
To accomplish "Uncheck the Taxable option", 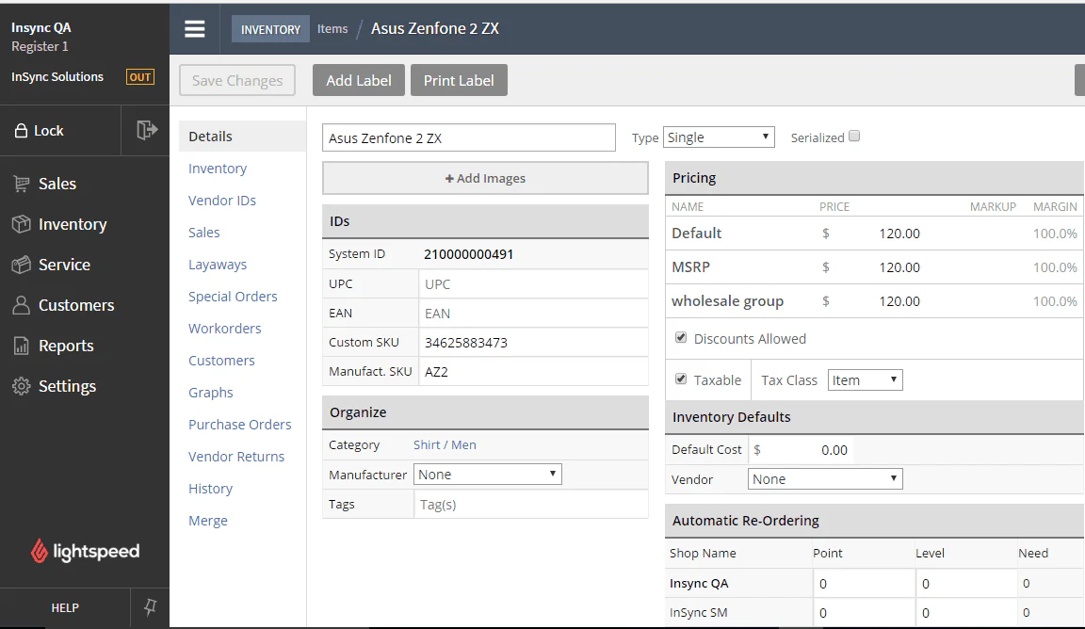I will click(681, 379).
